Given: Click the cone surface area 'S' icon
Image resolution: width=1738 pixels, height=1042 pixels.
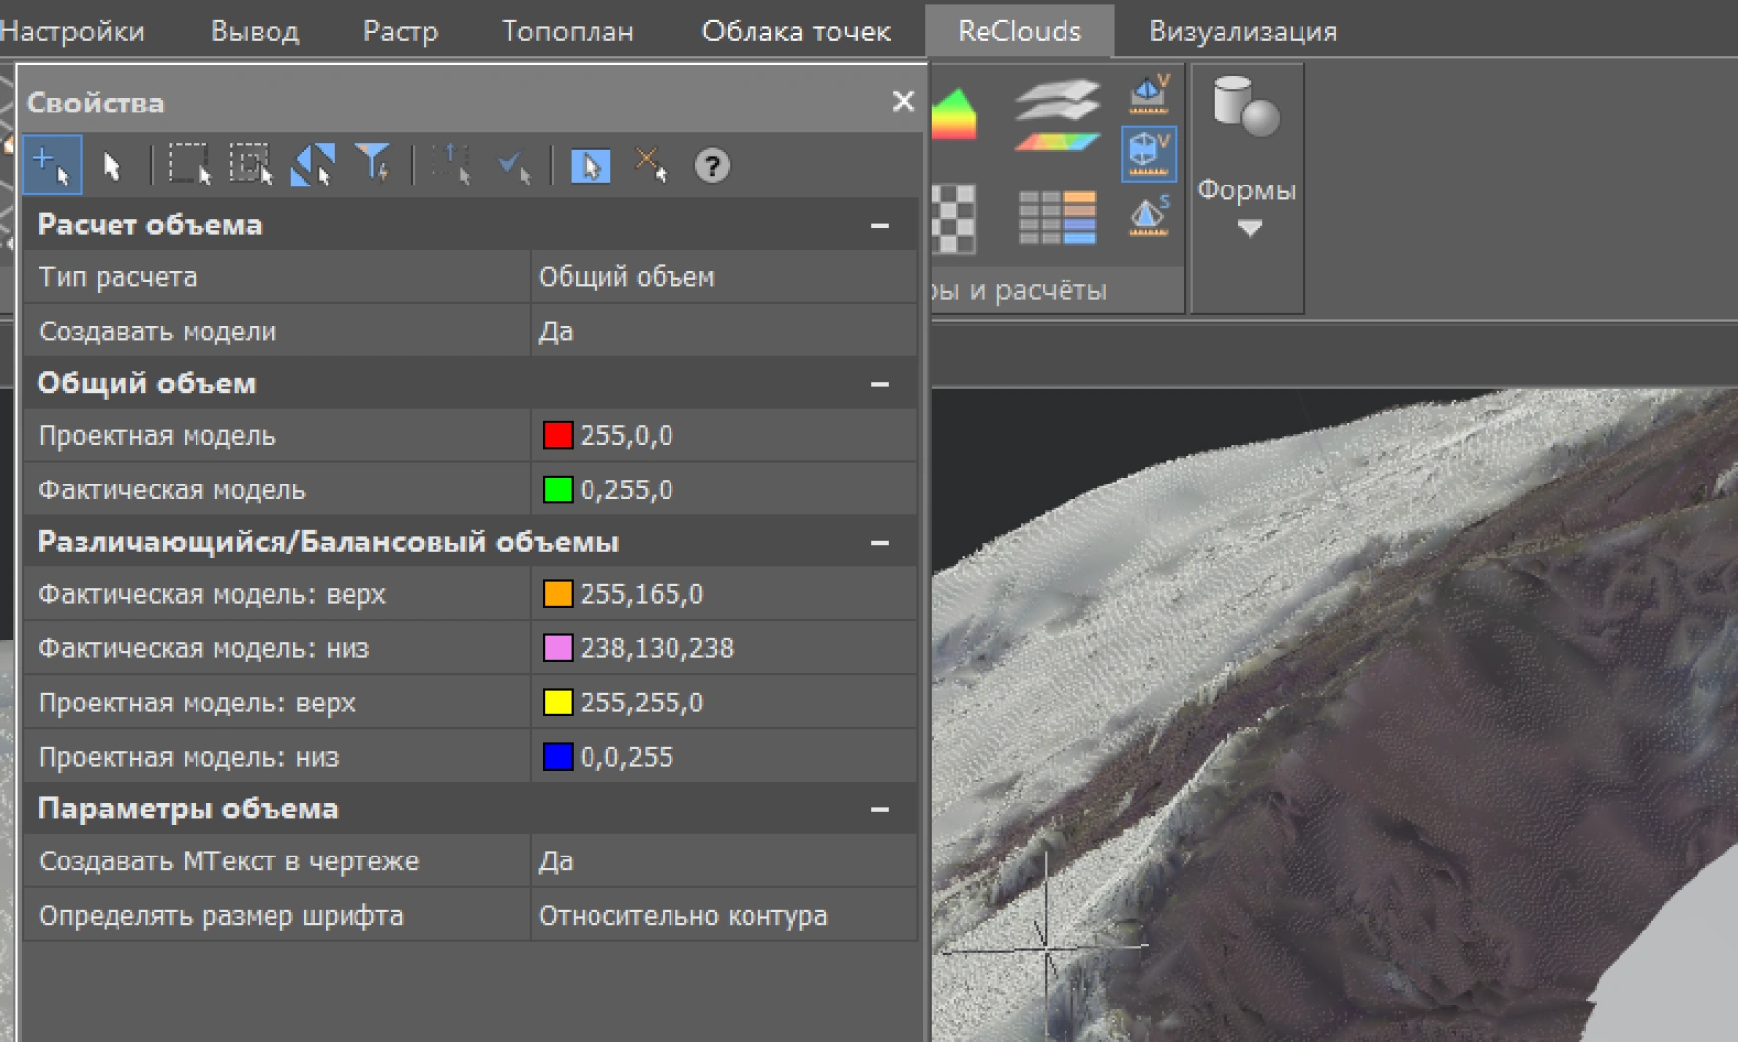Looking at the screenshot, I should (x=1148, y=217).
